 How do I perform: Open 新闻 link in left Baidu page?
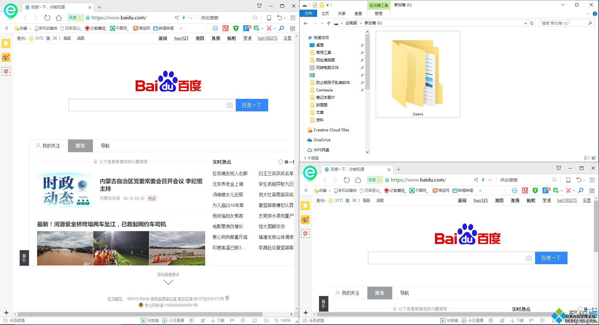[x=163, y=38]
